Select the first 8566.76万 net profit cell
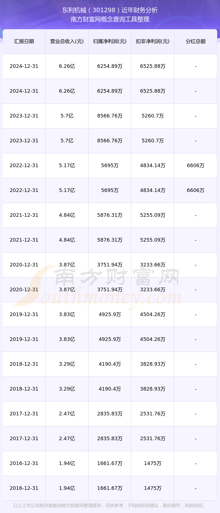 (x=110, y=116)
